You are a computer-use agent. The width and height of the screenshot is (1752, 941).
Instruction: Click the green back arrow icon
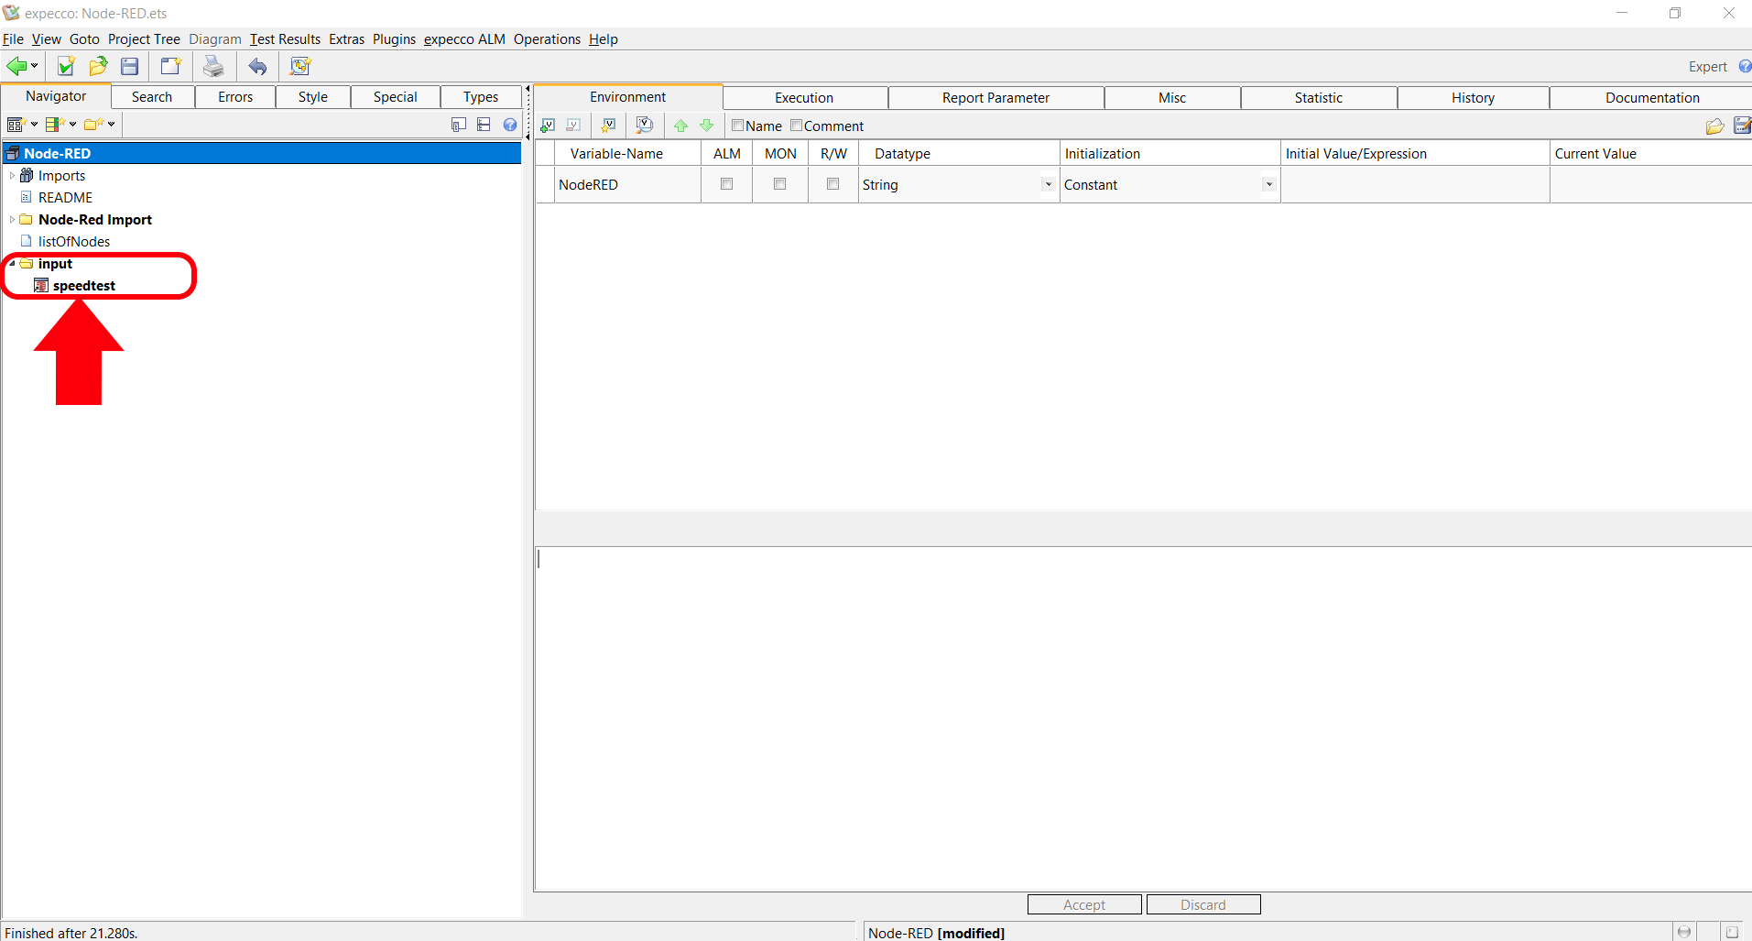click(x=16, y=66)
